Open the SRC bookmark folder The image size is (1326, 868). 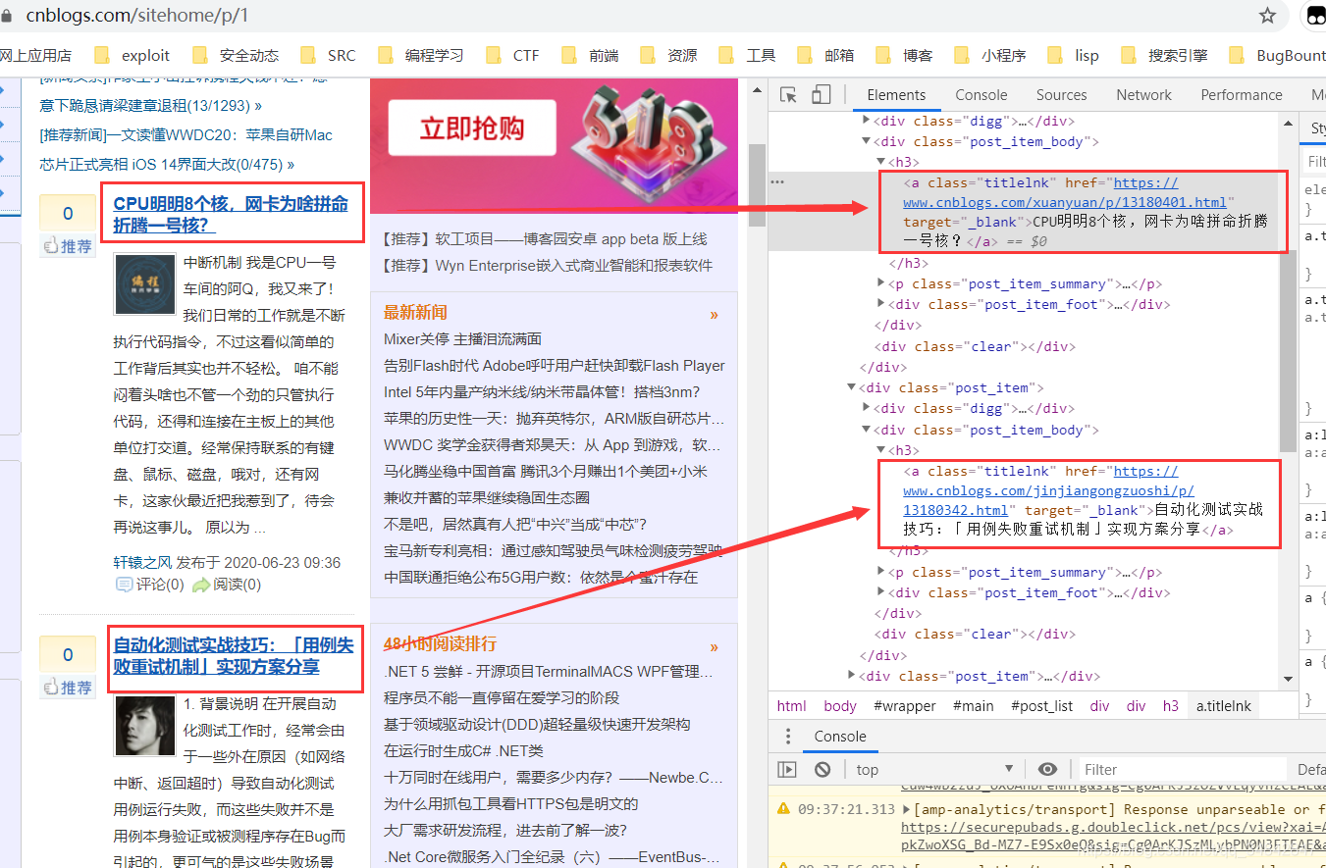point(329,55)
